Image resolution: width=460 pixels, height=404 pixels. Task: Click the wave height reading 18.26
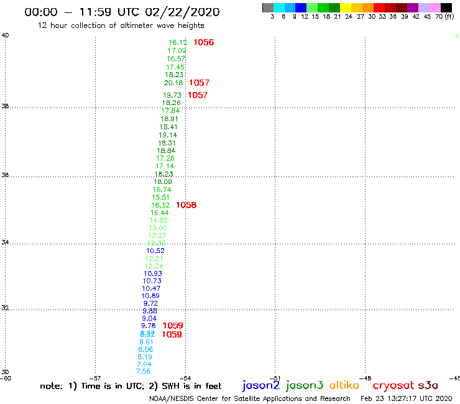172,103
